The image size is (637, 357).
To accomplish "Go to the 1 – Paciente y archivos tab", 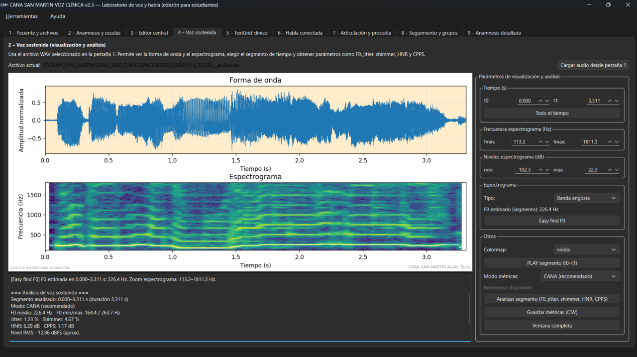I will tap(33, 33).
